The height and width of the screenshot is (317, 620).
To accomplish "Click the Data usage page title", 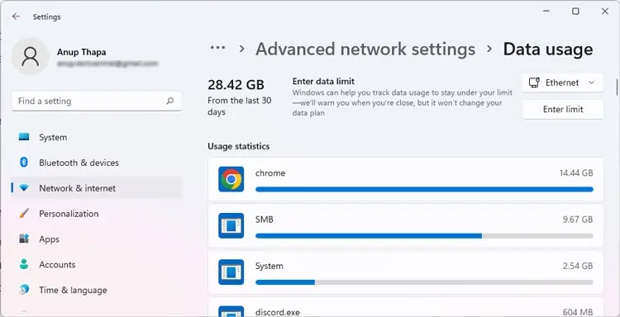I will pos(548,50).
